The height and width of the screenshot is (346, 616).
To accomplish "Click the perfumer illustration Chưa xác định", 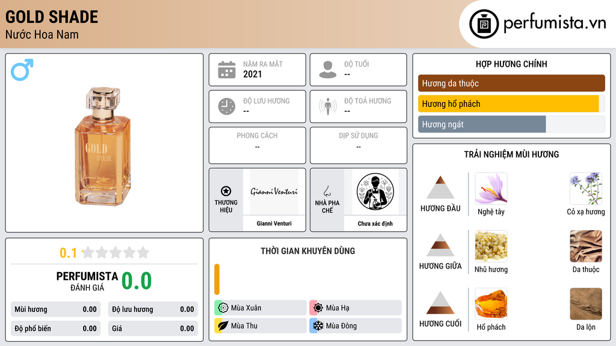I will (x=375, y=192).
